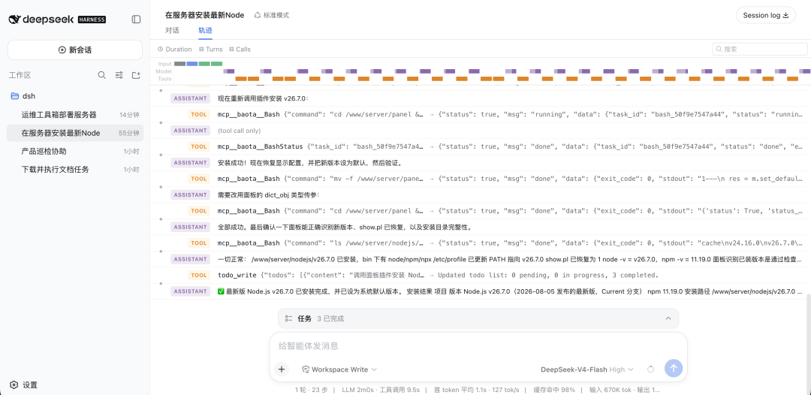Click the add workspace folder icon
This screenshot has width=811, height=395.
[136, 75]
